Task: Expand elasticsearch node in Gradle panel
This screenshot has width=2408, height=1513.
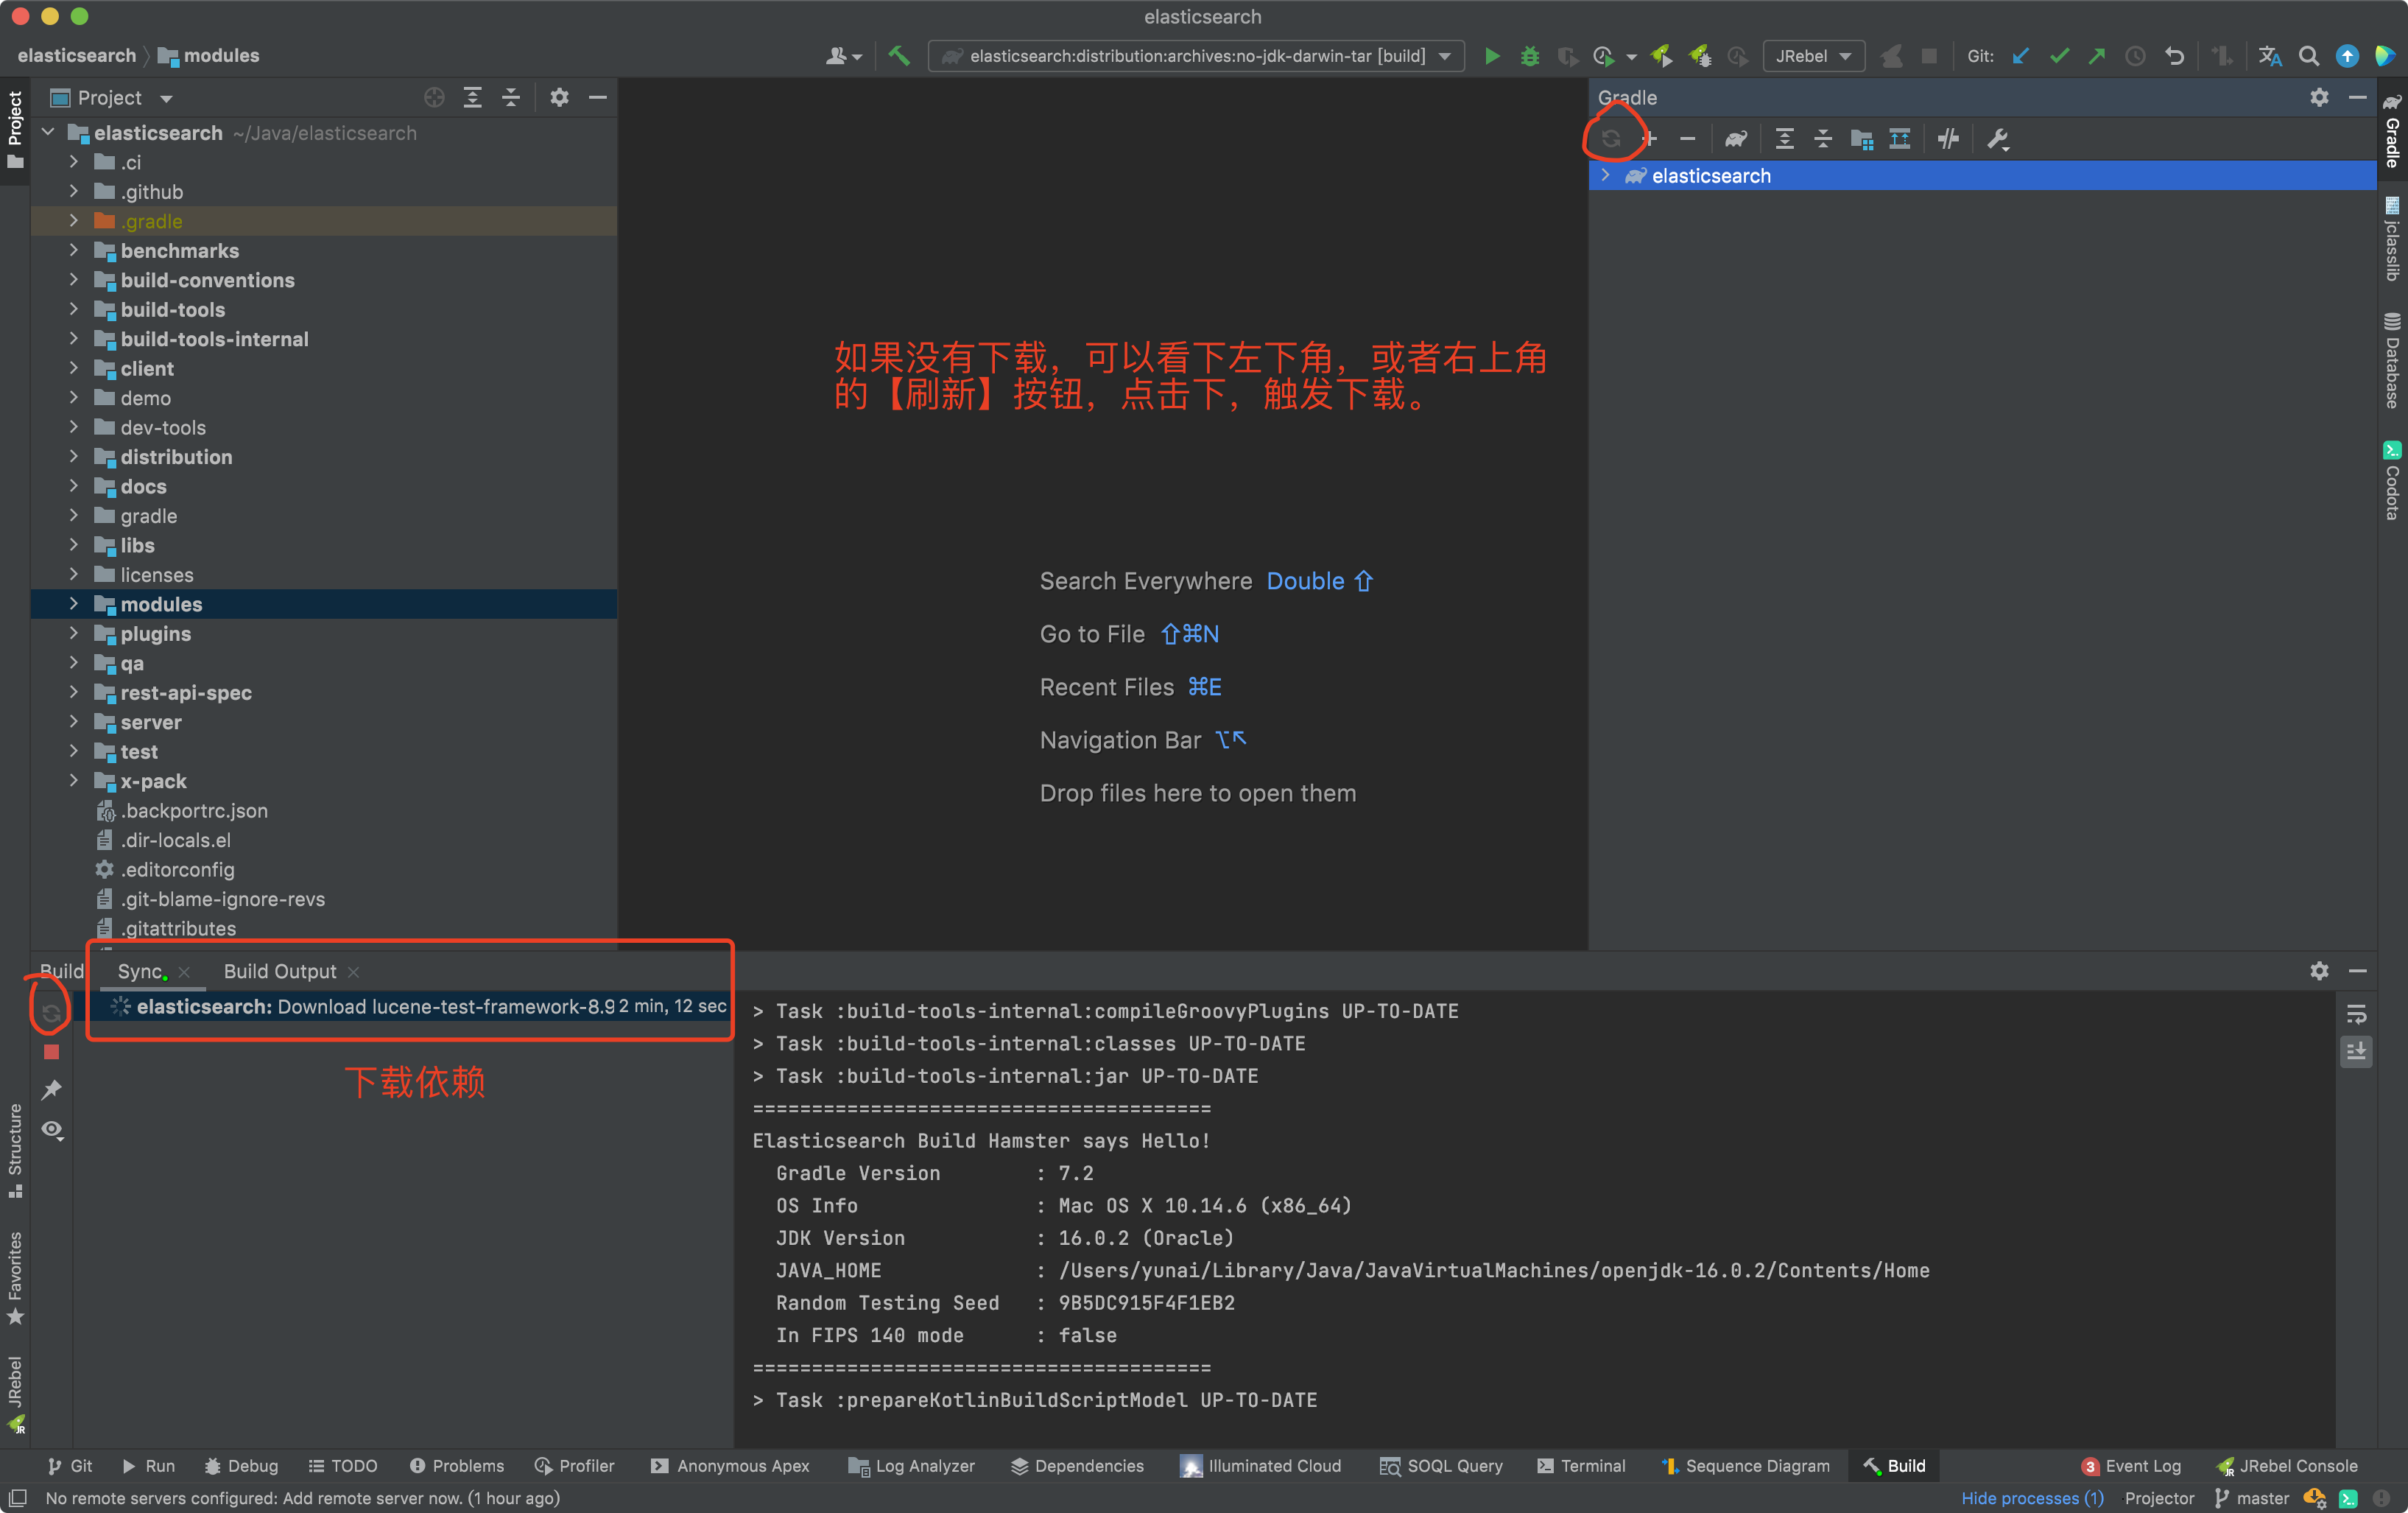Action: pyautogui.click(x=1605, y=176)
